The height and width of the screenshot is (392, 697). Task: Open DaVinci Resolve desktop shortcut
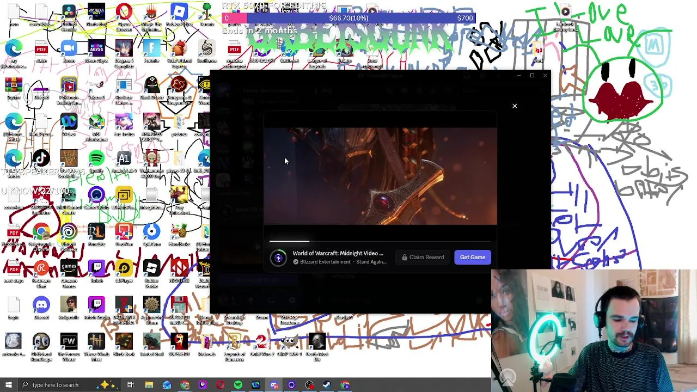click(69, 16)
